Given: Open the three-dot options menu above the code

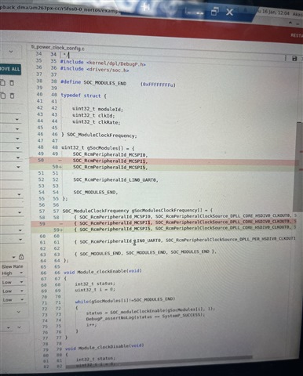Looking at the screenshot, I should click(286, 58).
